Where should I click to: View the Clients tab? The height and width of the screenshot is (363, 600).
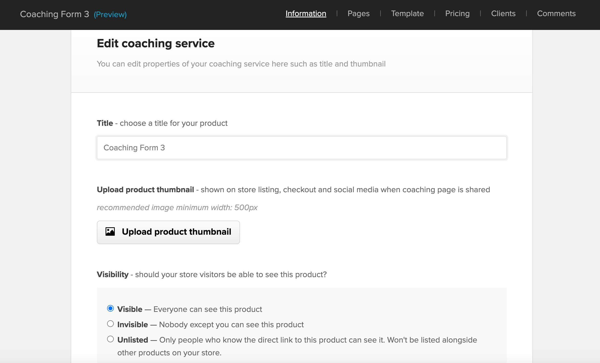[503, 14]
